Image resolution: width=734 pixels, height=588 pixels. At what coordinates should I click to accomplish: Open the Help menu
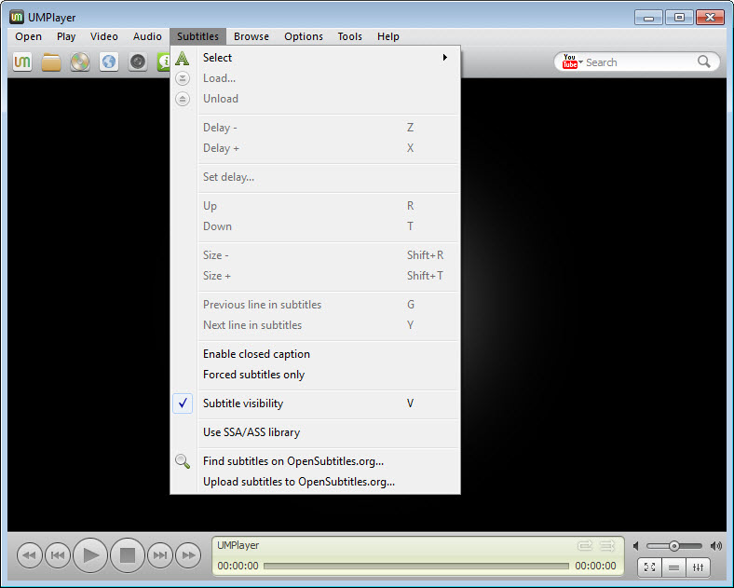[x=388, y=36]
